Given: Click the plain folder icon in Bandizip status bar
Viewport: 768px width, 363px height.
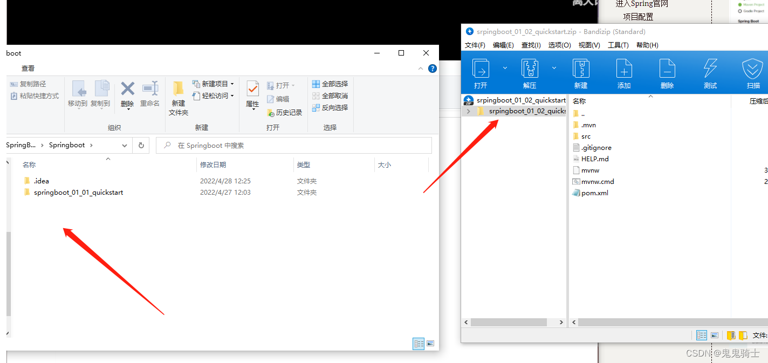Looking at the screenshot, I should (x=743, y=335).
